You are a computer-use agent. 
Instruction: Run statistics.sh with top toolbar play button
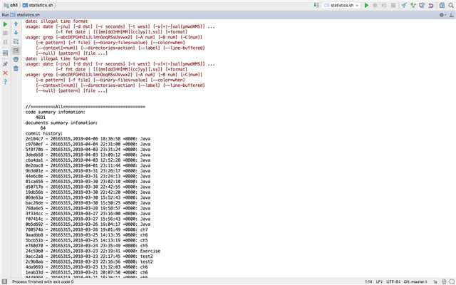[366, 5]
